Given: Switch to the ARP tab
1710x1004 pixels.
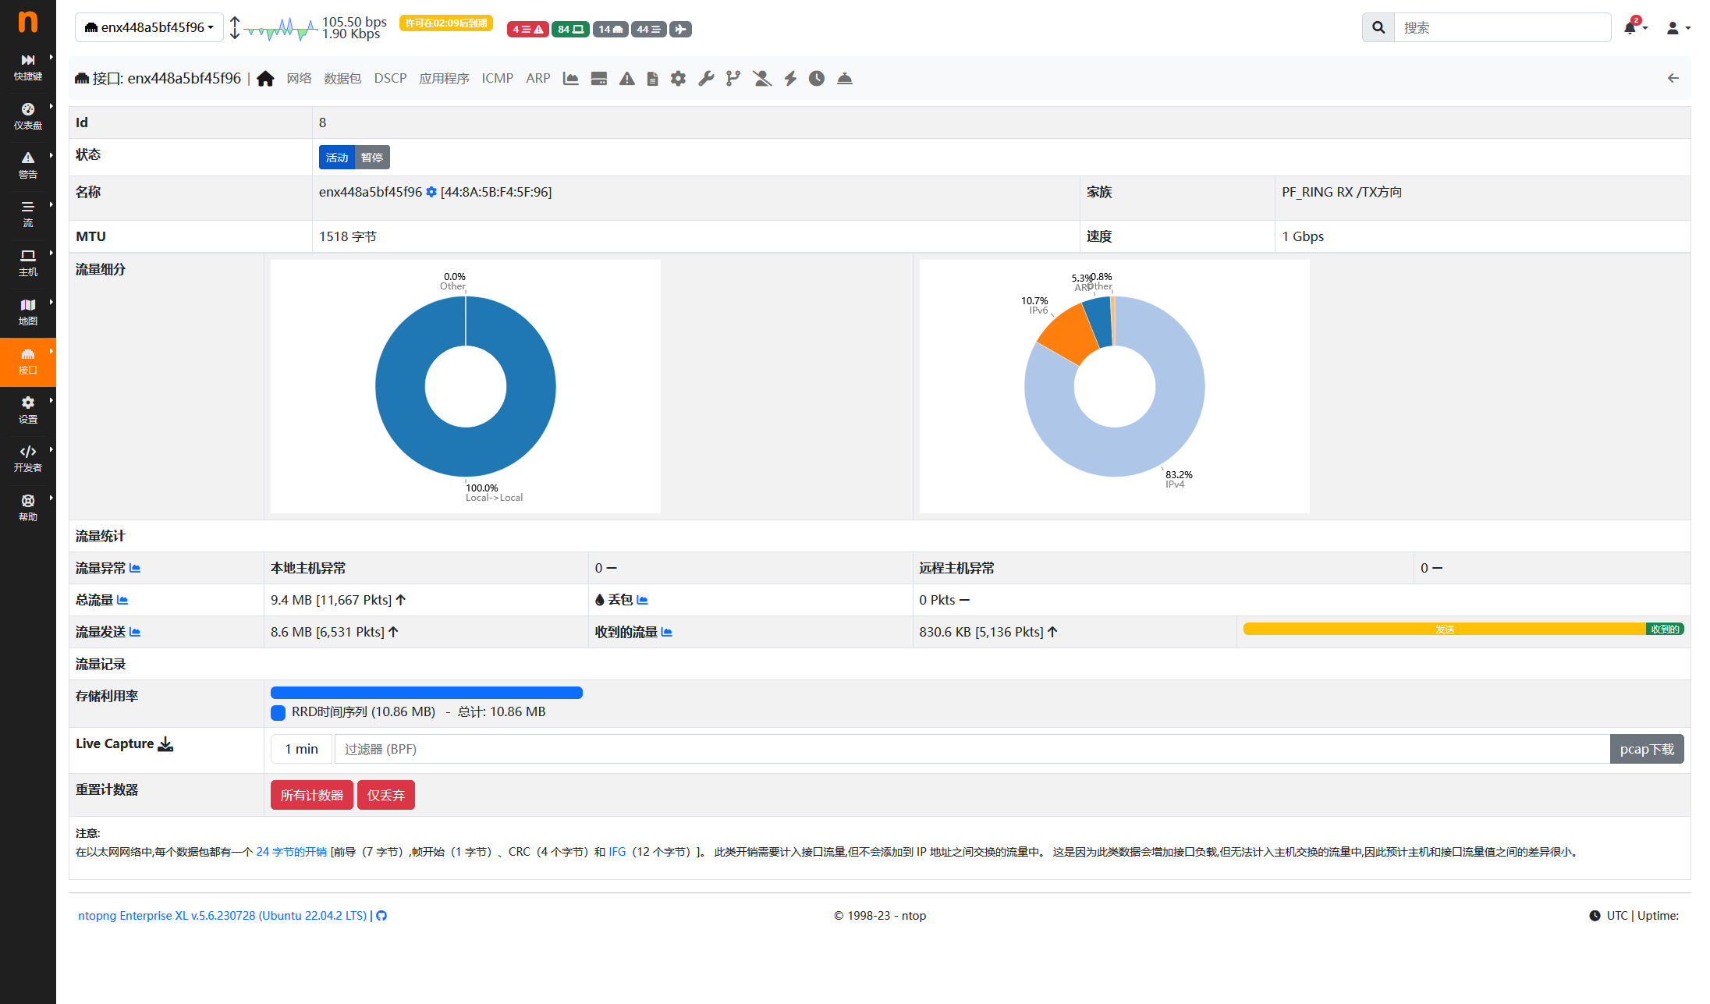Looking at the screenshot, I should [538, 79].
